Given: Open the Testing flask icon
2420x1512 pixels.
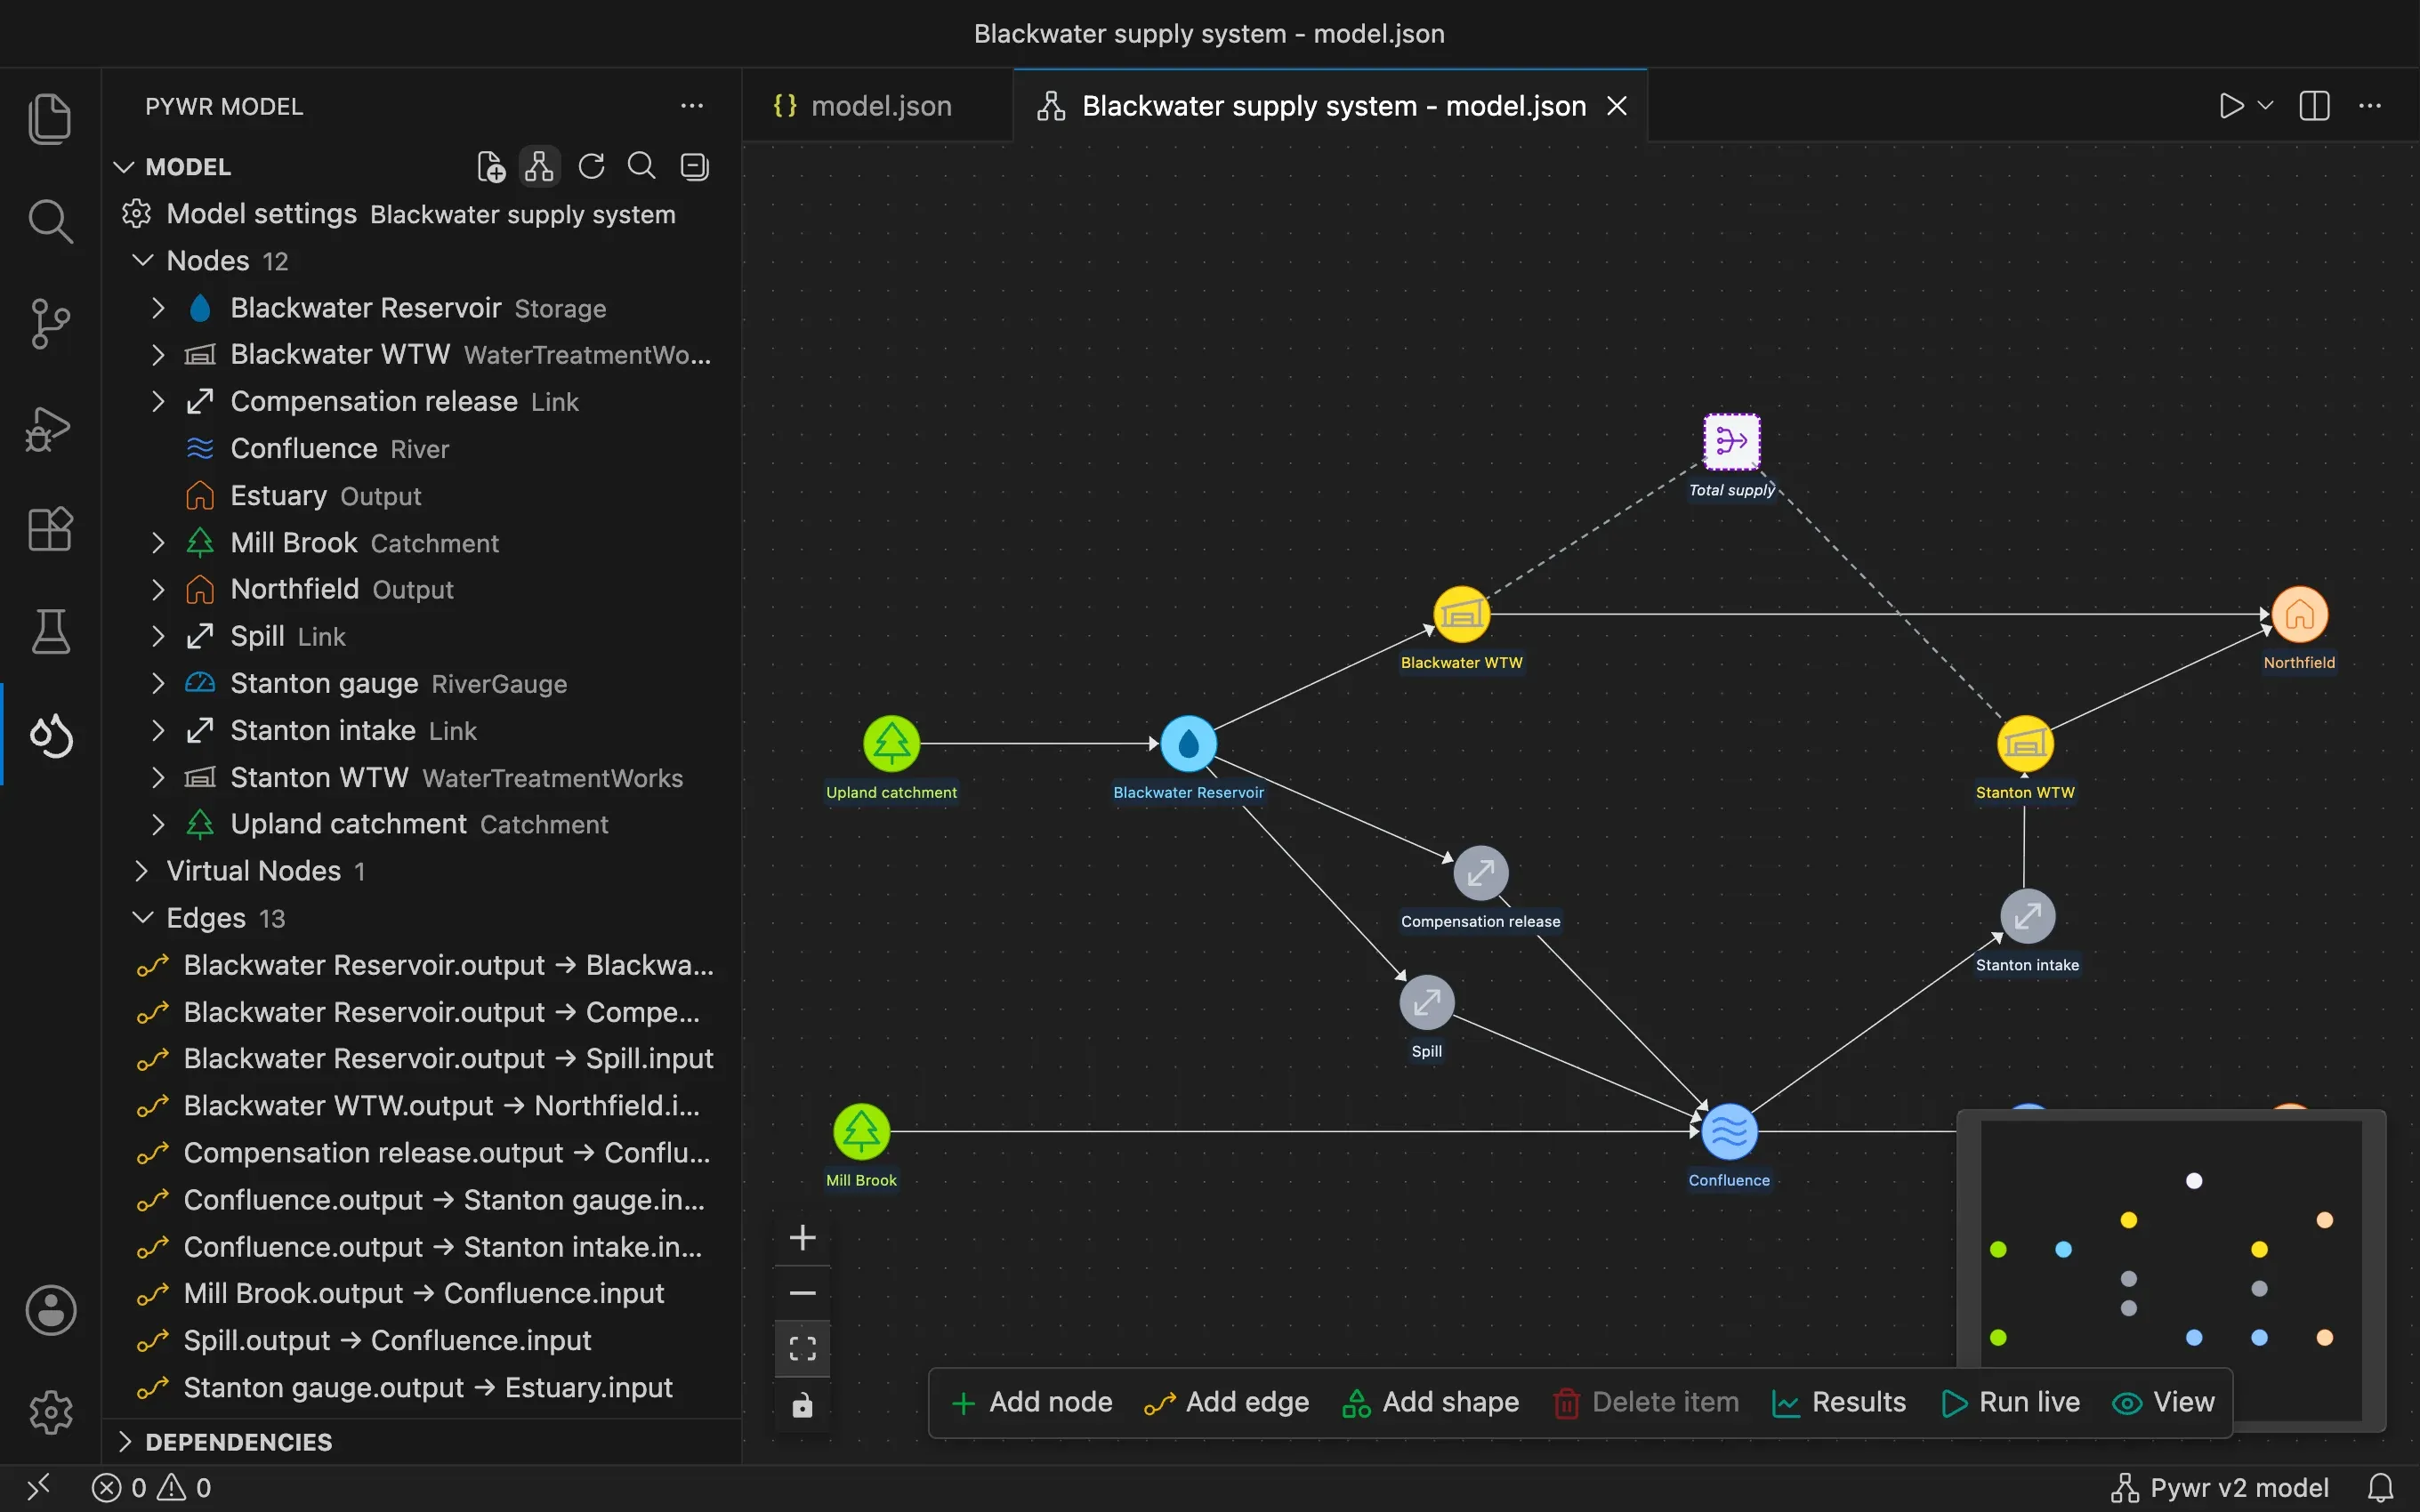Looking at the screenshot, I should [50, 632].
